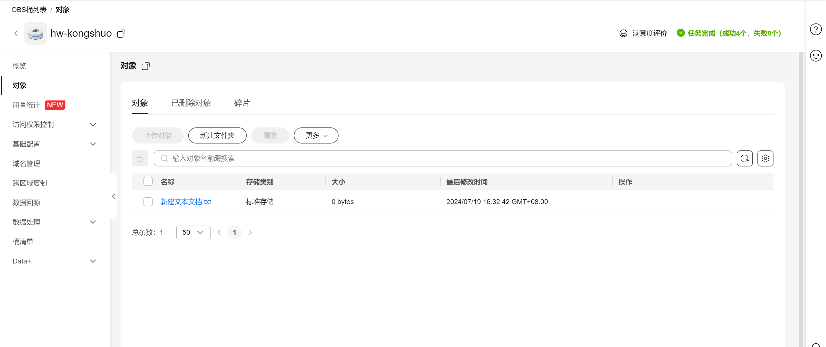Collapse the sidebar with the arrow handle
Image resolution: width=826 pixels, height=347 pixels.
pos(114,196)
